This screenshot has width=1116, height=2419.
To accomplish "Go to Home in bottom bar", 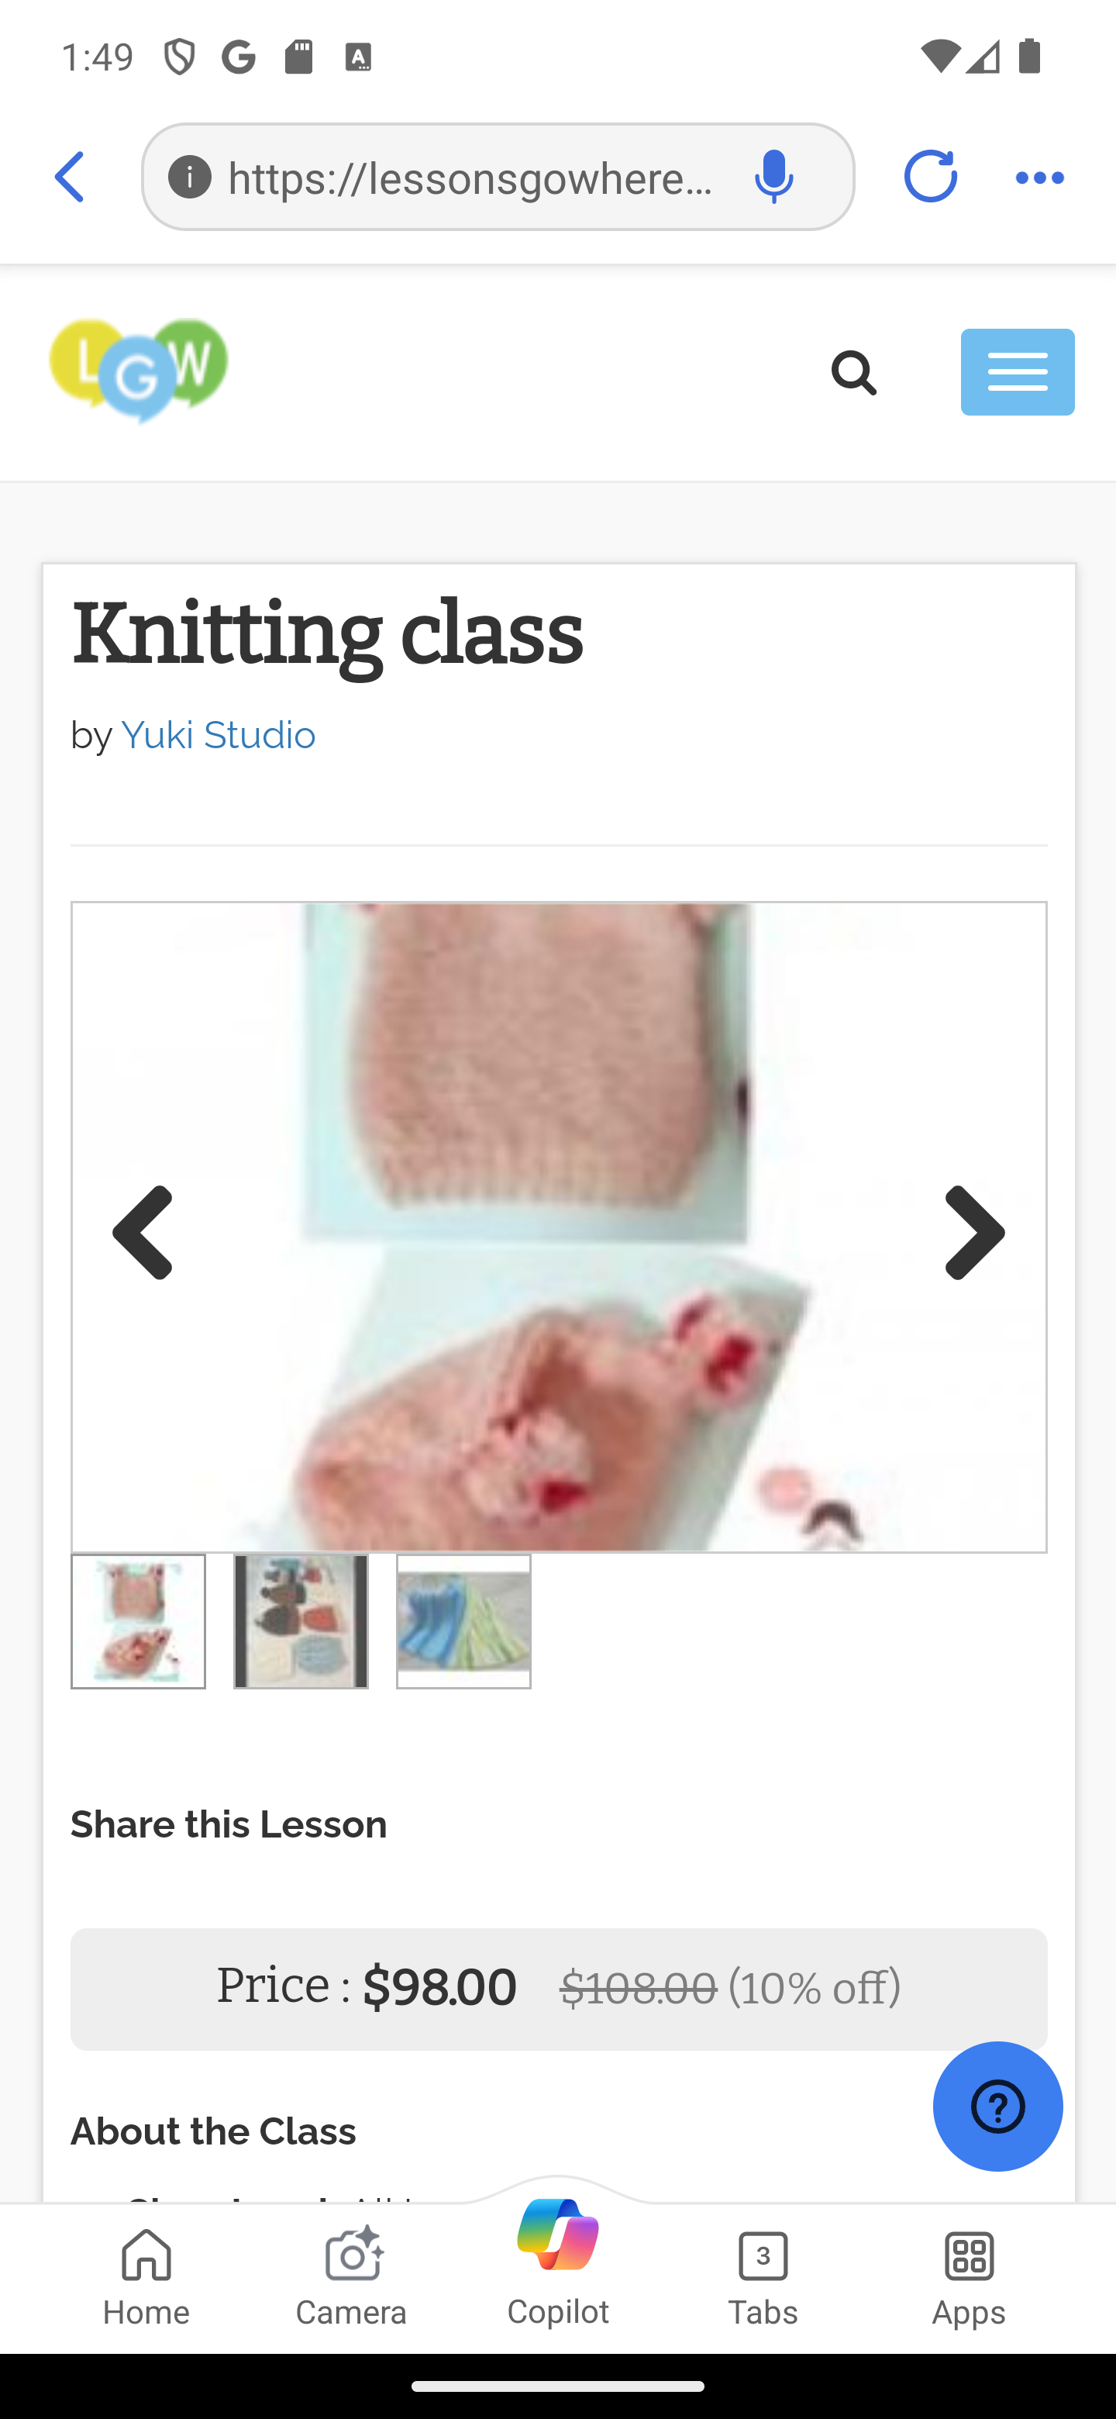I will (x=146, y=2277).
